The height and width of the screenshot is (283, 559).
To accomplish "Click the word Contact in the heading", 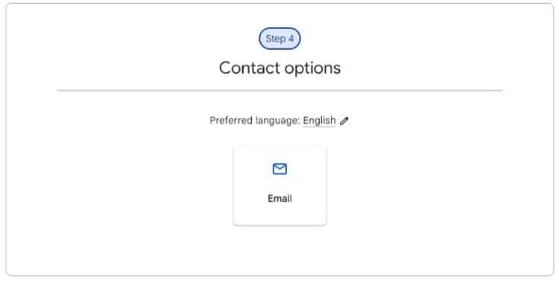I will (250, 68).
